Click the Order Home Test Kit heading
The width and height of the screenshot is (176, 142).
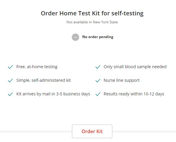click(x=92, y=13)
